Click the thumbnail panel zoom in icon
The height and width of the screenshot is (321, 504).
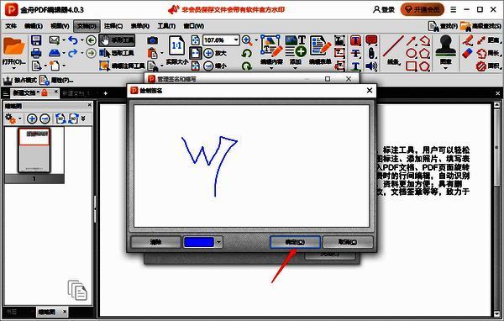[x=32, y=118]
